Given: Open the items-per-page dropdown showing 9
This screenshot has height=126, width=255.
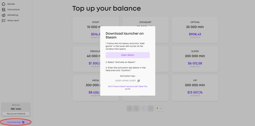Looking at the screenshot, I should tap(159, 108).
